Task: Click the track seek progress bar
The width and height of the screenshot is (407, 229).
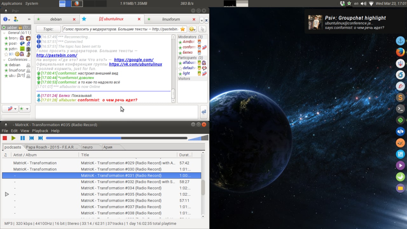Action: (117, 138)
